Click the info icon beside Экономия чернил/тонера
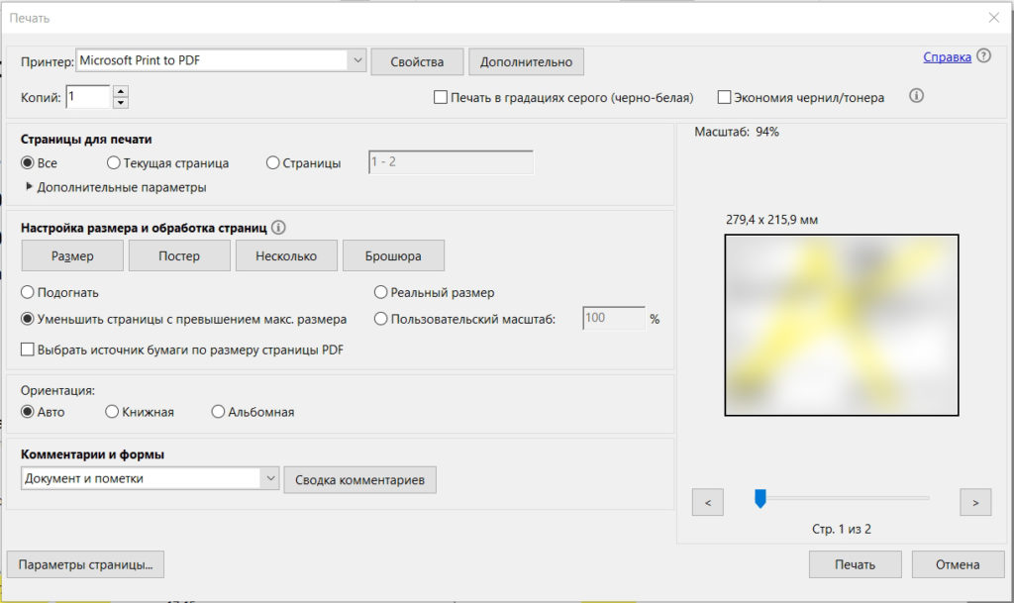Viewport: 1014px width, 603px height. pyautogui.click(x=916, y=96)
